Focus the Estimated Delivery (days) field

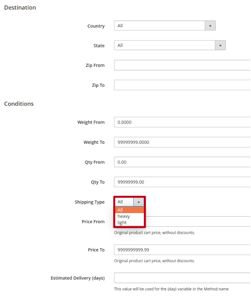182,278
